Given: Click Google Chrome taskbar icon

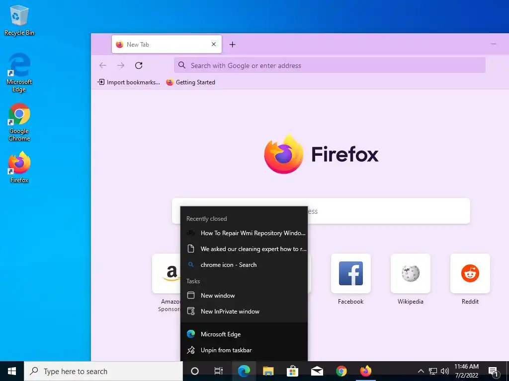Looking at the screenshot, I should (341, 371).
